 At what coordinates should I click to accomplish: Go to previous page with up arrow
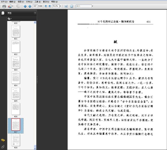pos(25,6)
